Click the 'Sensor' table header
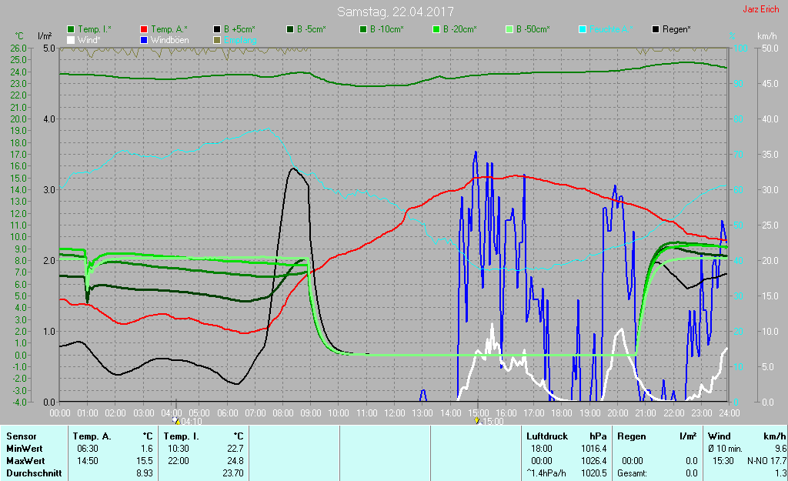 [x=21, y=436]
